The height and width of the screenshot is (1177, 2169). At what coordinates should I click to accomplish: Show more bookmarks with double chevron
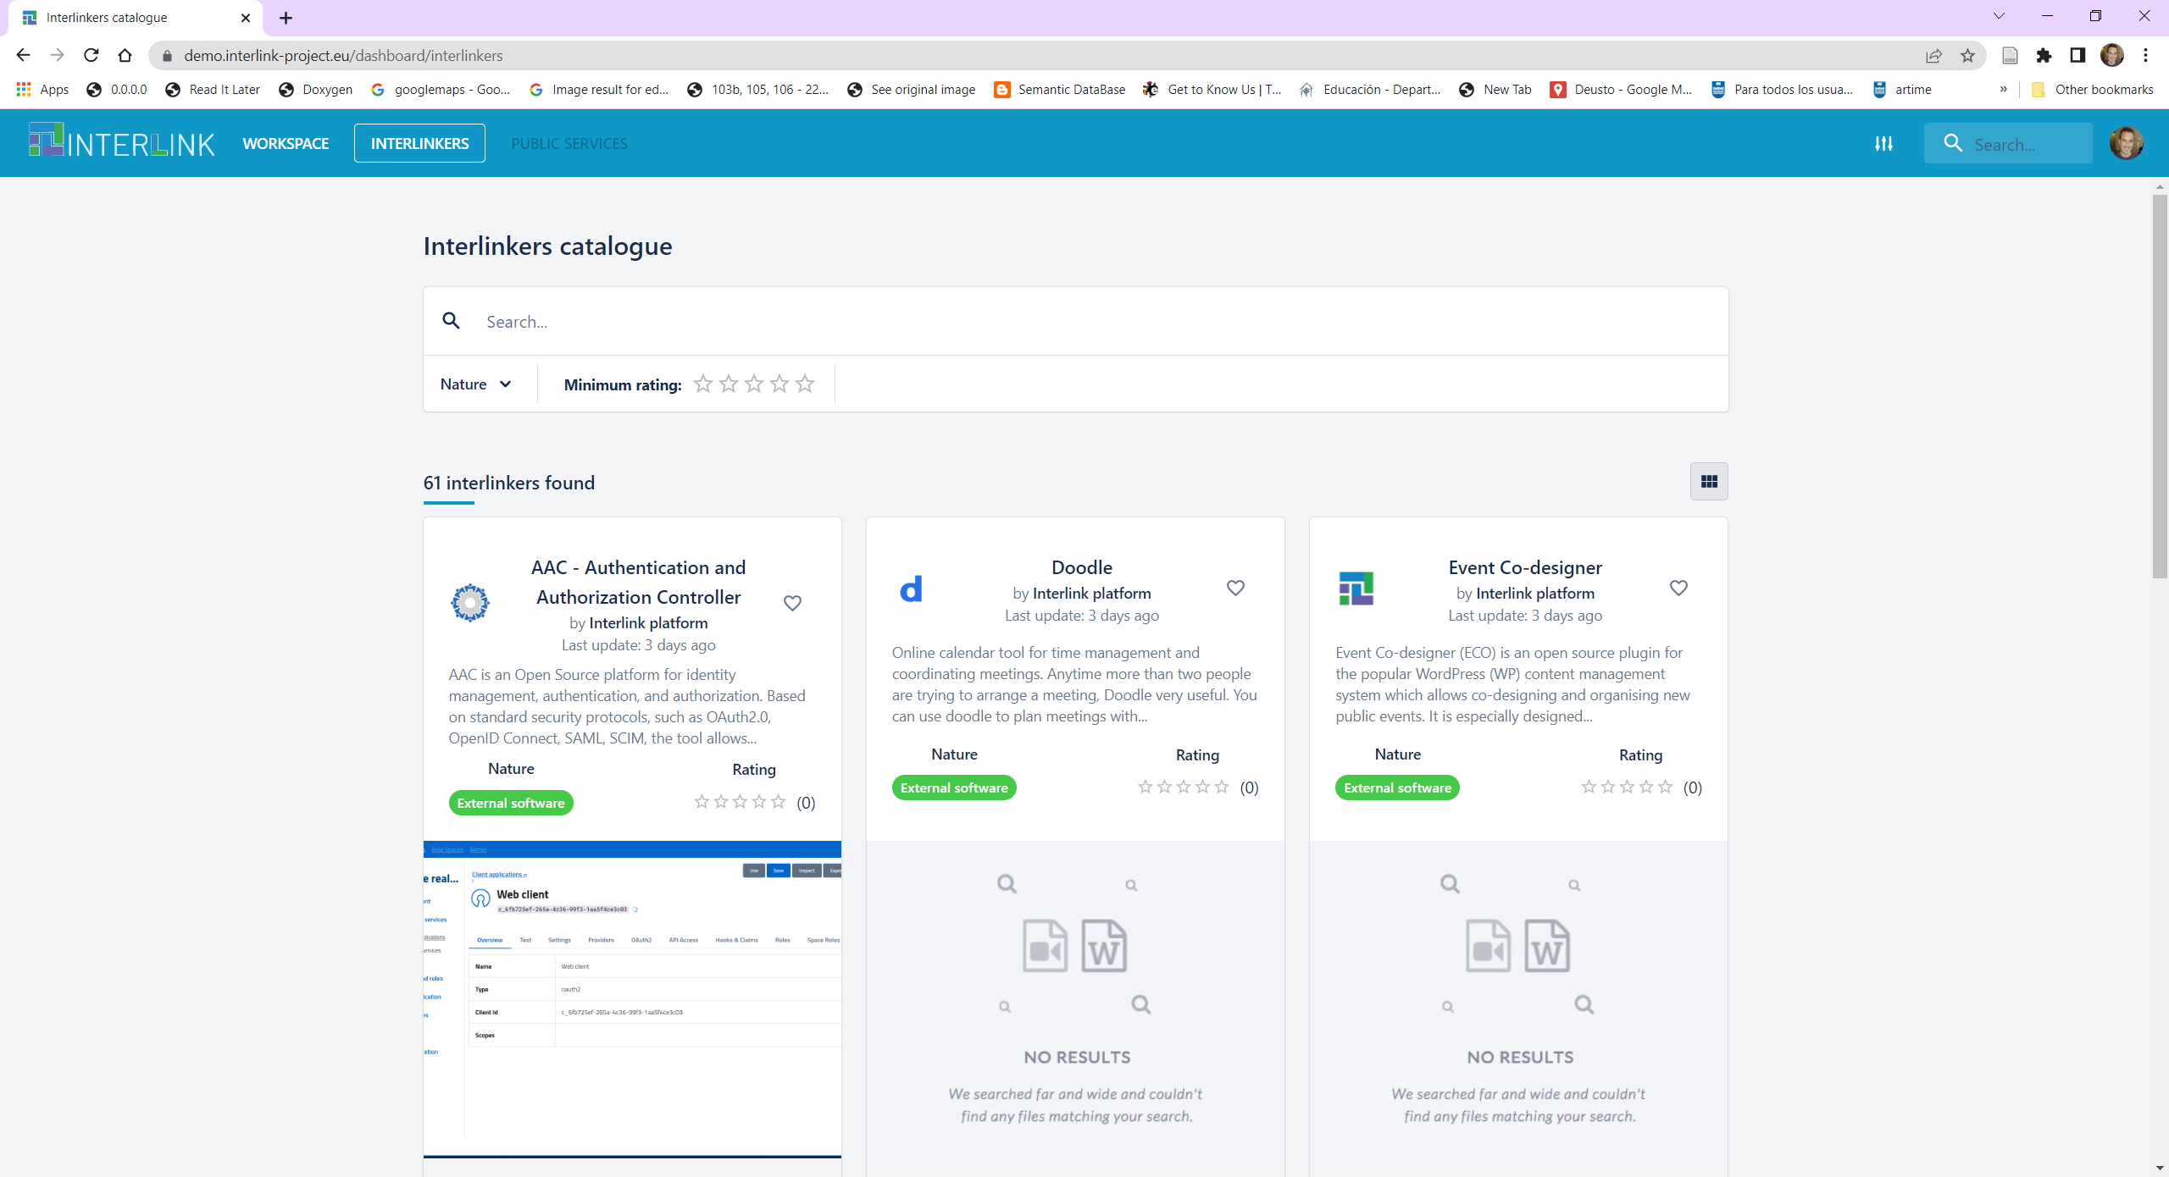point(2003,90)
